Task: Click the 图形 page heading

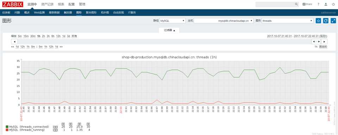Action: (x=7, y=21)
